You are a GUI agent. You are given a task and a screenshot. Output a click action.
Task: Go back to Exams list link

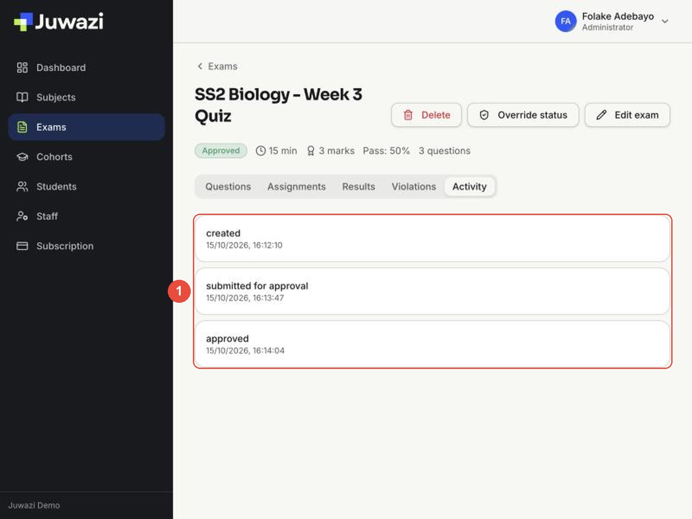pyautogui.click(x=217, y=66)
